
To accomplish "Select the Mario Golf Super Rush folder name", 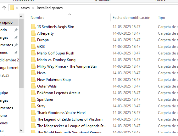I will [56, 53].
